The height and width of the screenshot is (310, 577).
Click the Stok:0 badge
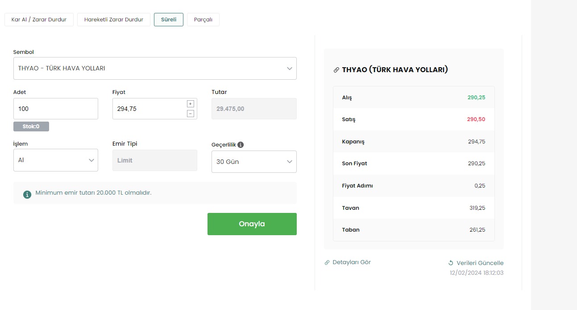coord(31,126)
